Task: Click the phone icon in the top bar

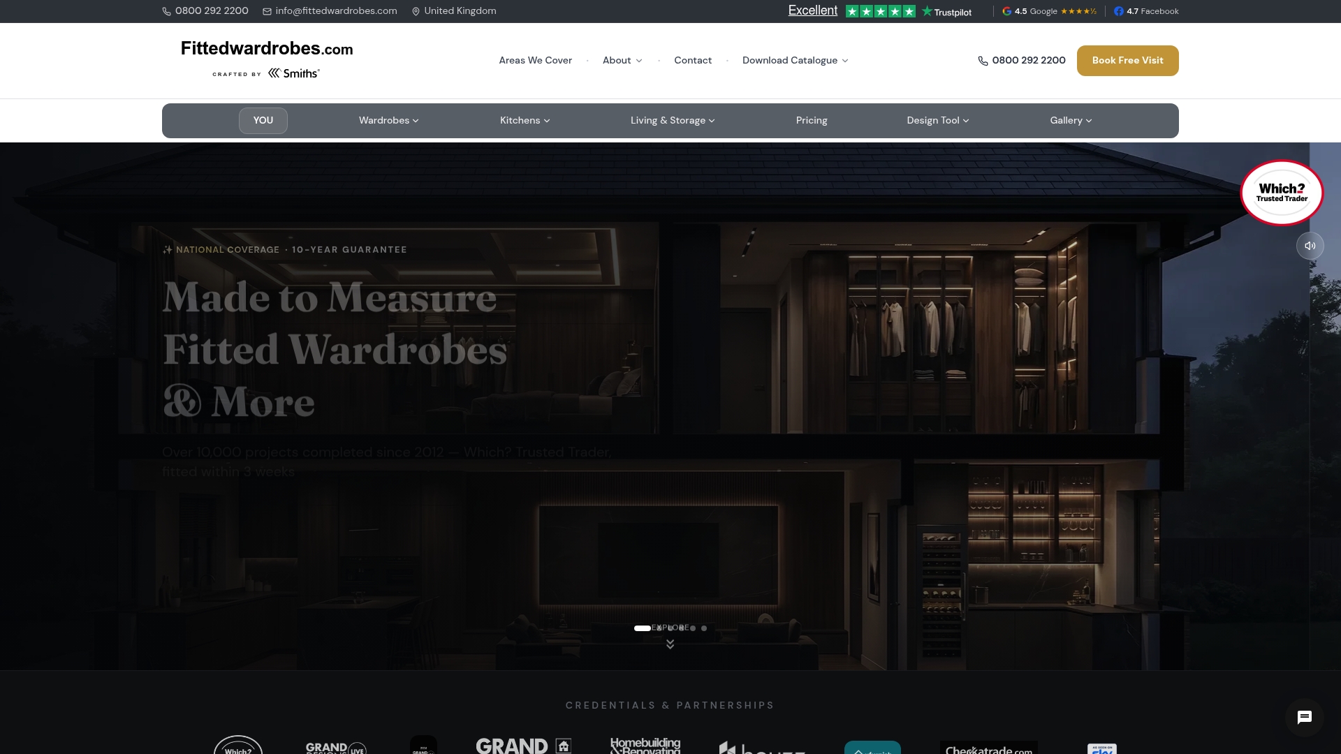Action: coord(166,12)
